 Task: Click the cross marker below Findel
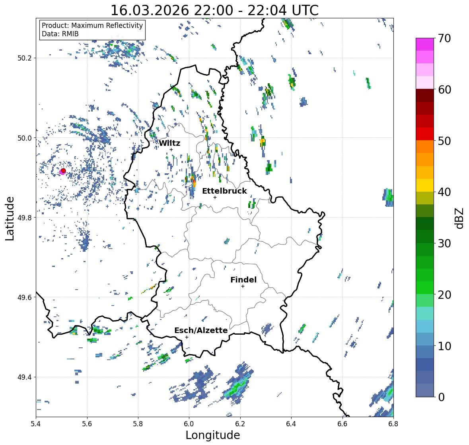point(243,286)
